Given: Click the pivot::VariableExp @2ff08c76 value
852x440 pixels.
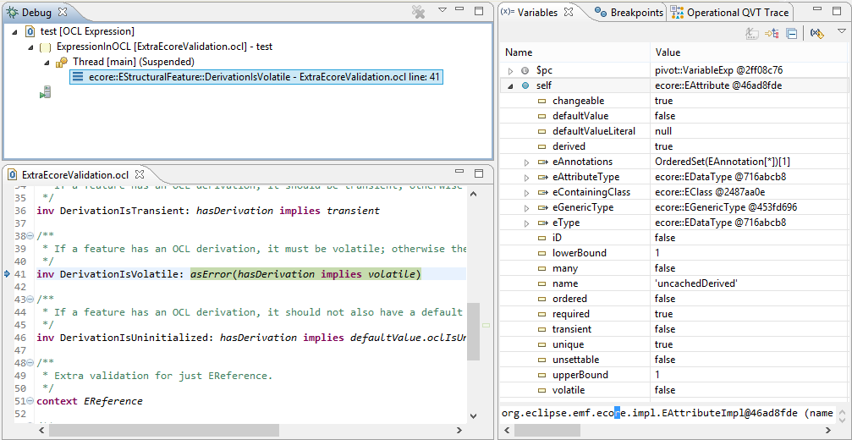Looking at the screenshot, I should (x=719, y=70).
